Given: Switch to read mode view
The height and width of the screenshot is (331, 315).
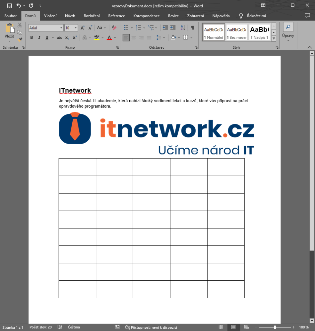Looking at the screenshot, I should click(x=221, y=327).
